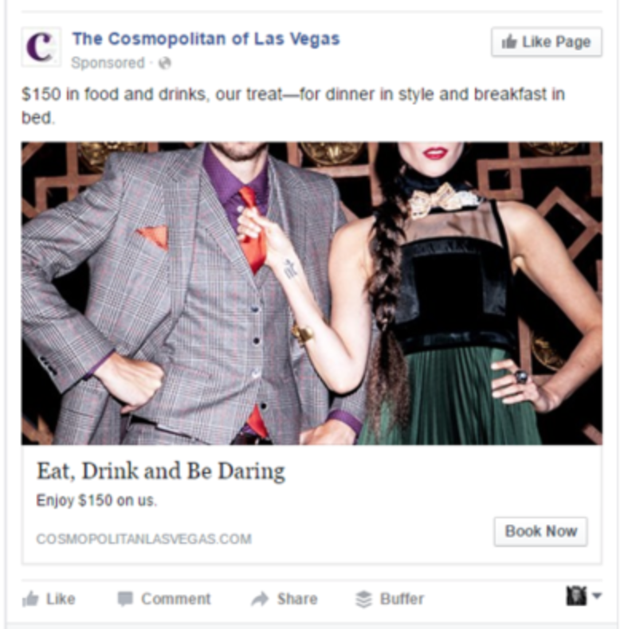Expand the profile avatar dropdown arrow
This screenshot has height=629, width=620.
597,596
